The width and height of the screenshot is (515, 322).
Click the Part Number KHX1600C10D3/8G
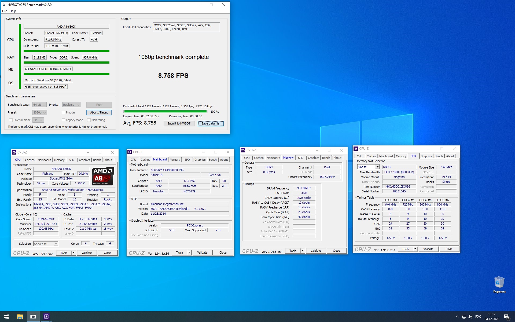click(x=399, y=186)
